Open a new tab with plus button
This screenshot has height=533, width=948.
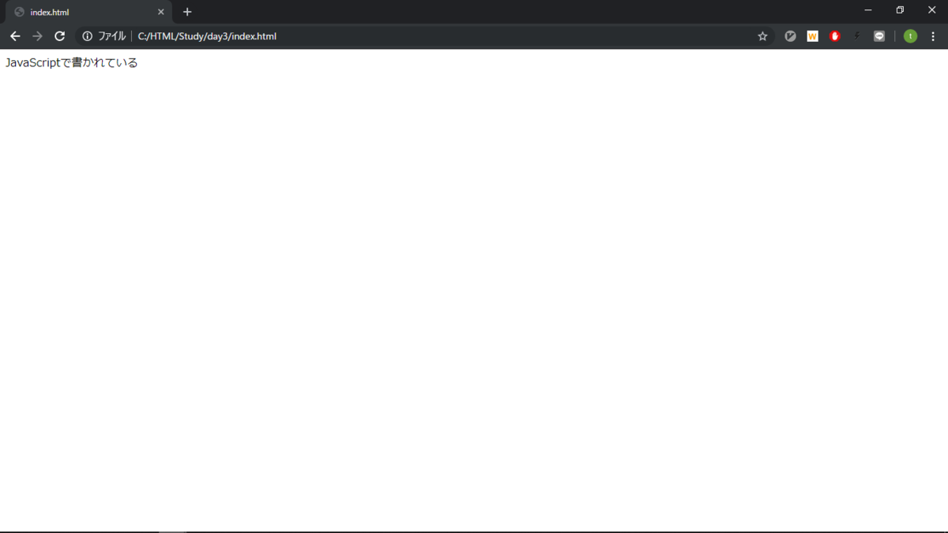[187, 12]
